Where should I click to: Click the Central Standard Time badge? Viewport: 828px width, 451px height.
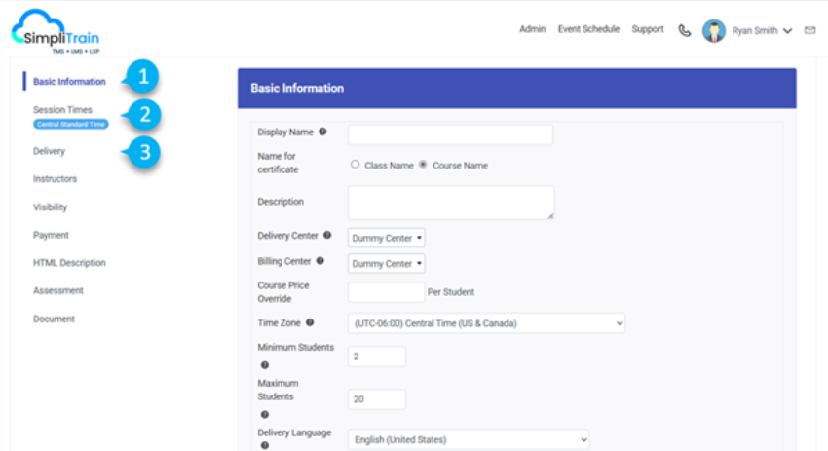click(x=71, y=124)
